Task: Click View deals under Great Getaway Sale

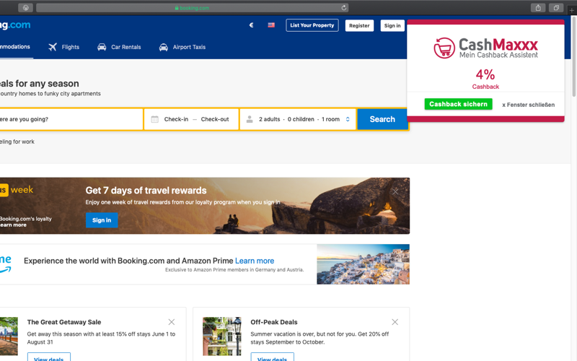Action: coord(48,357)
